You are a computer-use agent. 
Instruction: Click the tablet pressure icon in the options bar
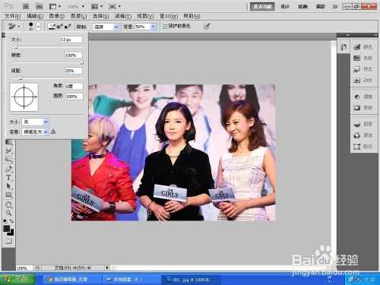207,27
